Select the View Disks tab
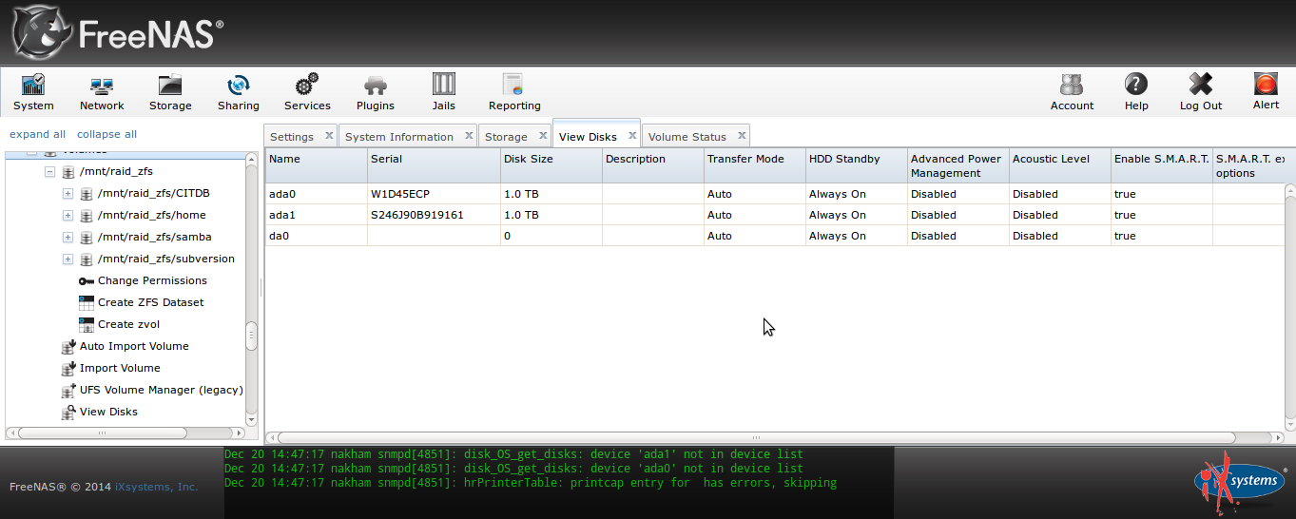This screenshot has width=1296, height=519. 588,137
